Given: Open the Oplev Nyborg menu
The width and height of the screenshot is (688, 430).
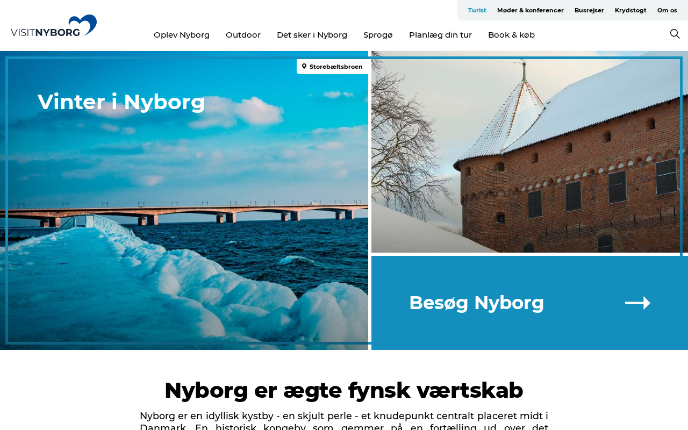Looking at the screenshot, I should pyautogui.click(x=182, y=35).
